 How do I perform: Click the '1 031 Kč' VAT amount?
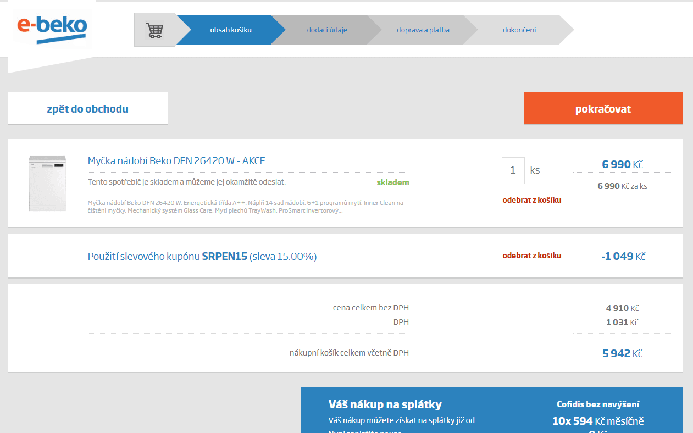623,323
